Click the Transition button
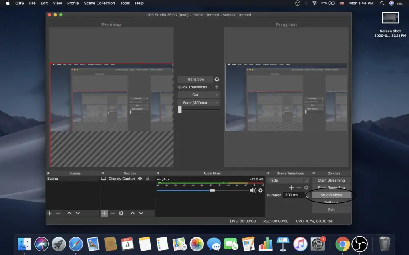 tap(195, 79)
